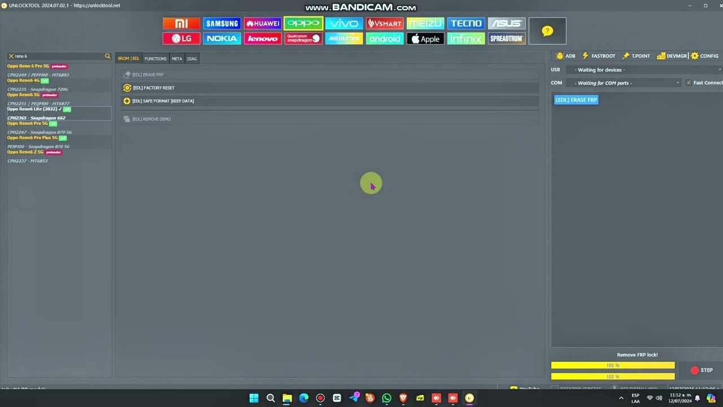
Task: Open the MediaTek brand section
Action: (x=344, y=38)
